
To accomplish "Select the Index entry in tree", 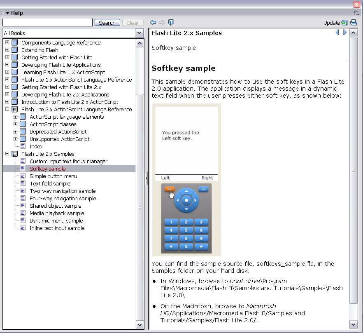I will click(36, 147).
